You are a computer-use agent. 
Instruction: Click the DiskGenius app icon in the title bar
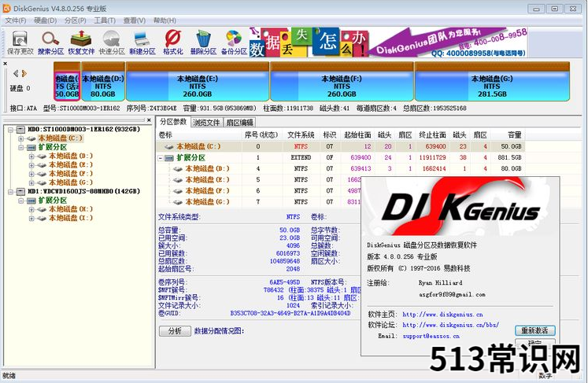[x=7, y=8]
